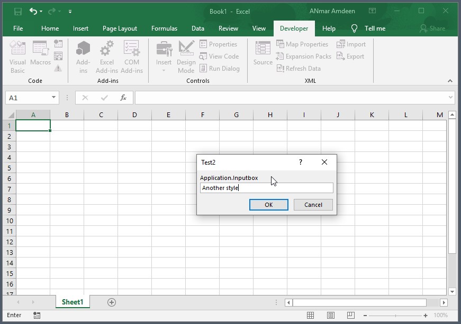Viewport: 461px width, 324px height.
Task: Click the COM Add-ins icon
Action: pyautogui.click(x=132, y=57)
